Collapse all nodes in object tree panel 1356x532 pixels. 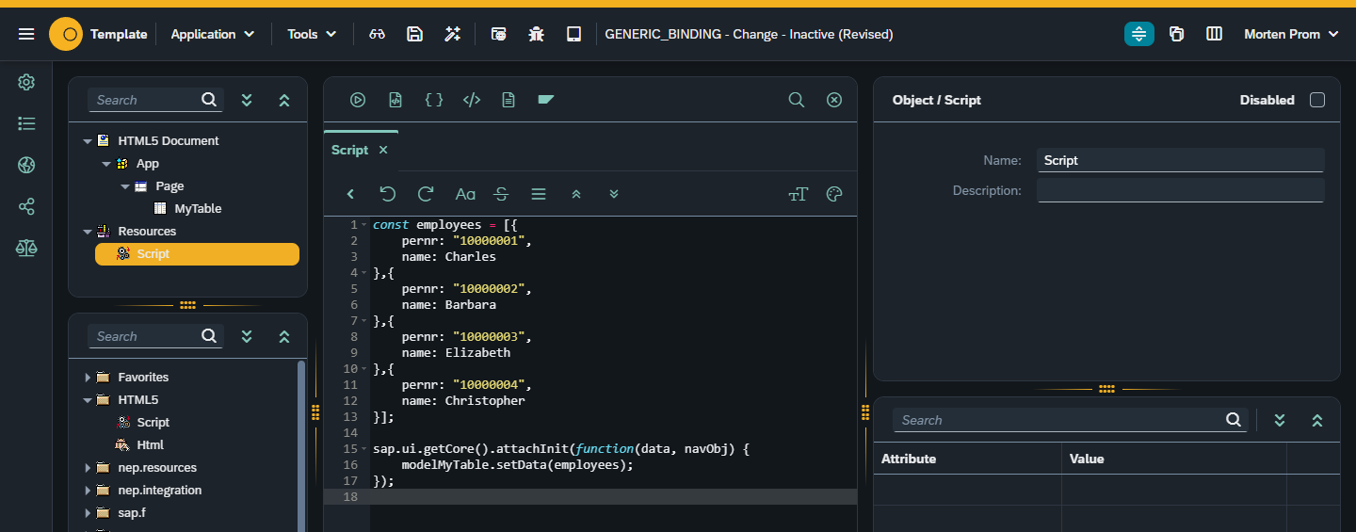click(284, 100)
